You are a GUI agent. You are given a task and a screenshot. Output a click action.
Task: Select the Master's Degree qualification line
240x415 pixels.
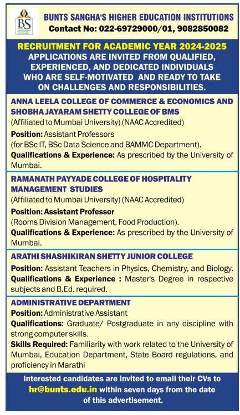[x=122, y=284]
